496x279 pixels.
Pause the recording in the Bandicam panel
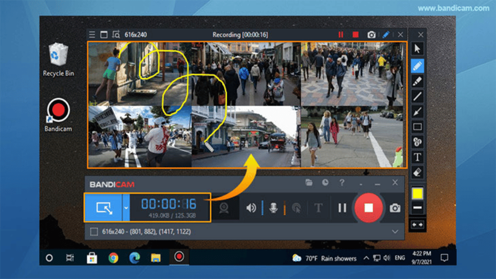pos(342,208)
